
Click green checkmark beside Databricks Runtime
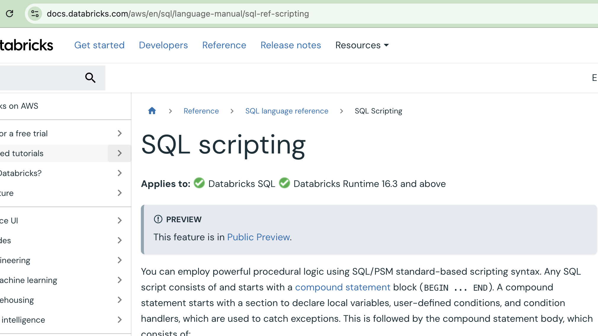[x=284, y=183]
